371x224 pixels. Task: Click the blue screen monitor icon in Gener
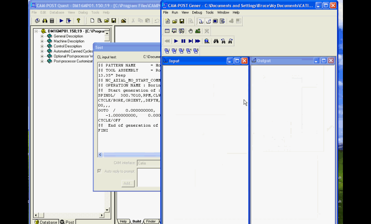click(215, 21)
